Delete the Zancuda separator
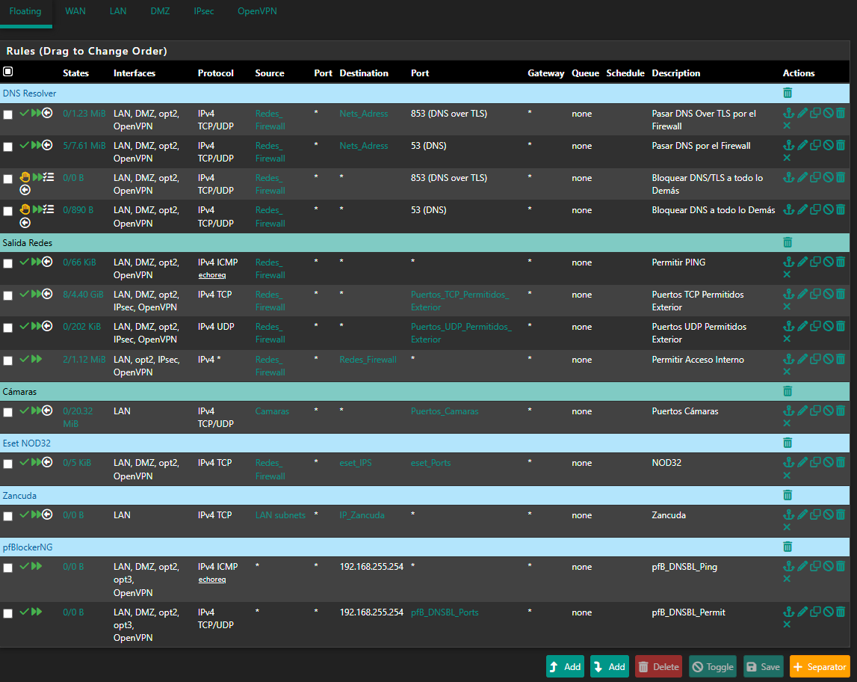The height and width of the screenshot is (682, 857). [x=787, y=495]
